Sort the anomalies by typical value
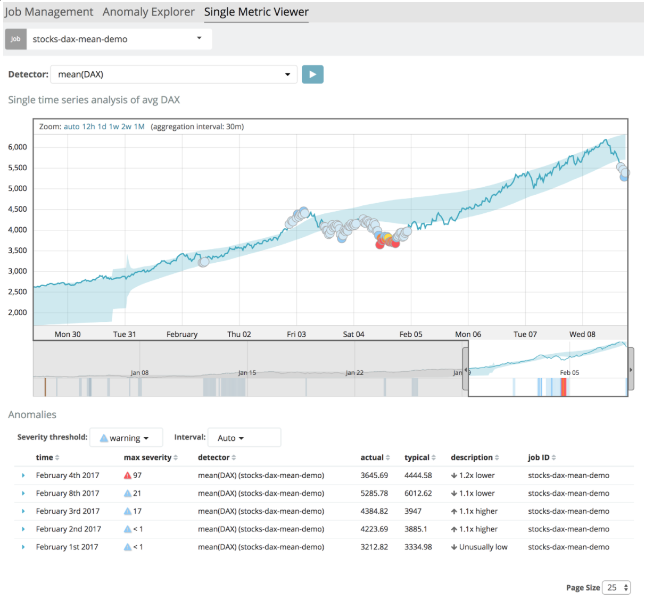The image size is (645, 600). pos(419,457)
